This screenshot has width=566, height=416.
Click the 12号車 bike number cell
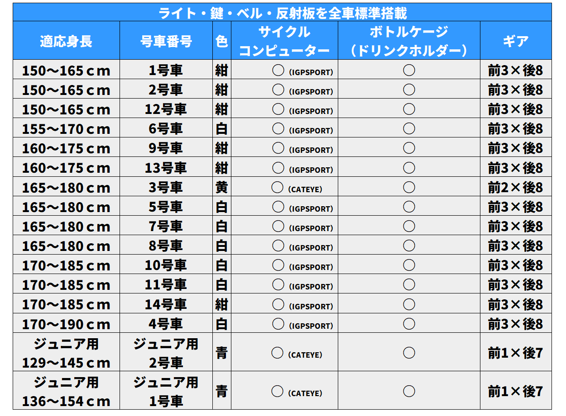[166, 109]
